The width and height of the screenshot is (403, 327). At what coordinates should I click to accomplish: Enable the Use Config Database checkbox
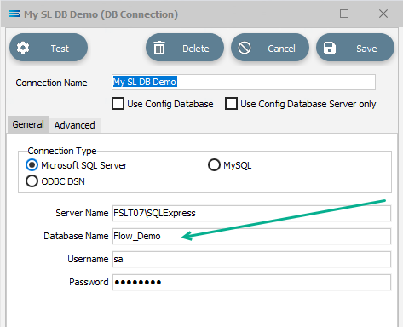[118, 104]
